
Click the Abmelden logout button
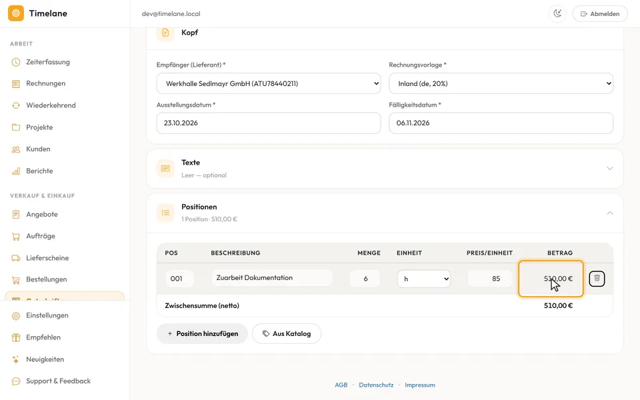click(600, 13)
